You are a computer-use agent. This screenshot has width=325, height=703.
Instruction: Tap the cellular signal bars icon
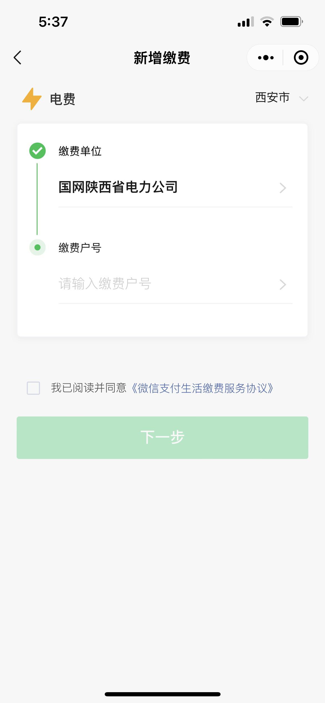point(246,22)
